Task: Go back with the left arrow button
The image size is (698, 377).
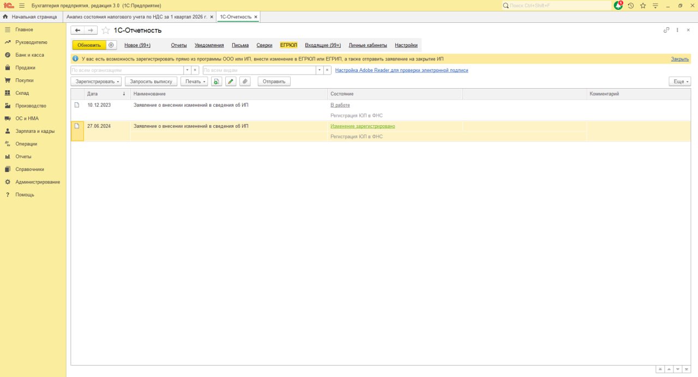Action: pos(78,30)
